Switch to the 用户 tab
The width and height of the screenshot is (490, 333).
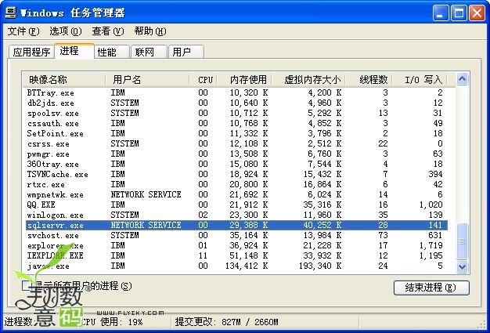pos(186,52)
